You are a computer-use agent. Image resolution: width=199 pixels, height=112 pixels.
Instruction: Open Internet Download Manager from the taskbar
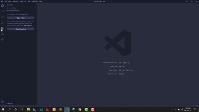[x=73, y=109]
